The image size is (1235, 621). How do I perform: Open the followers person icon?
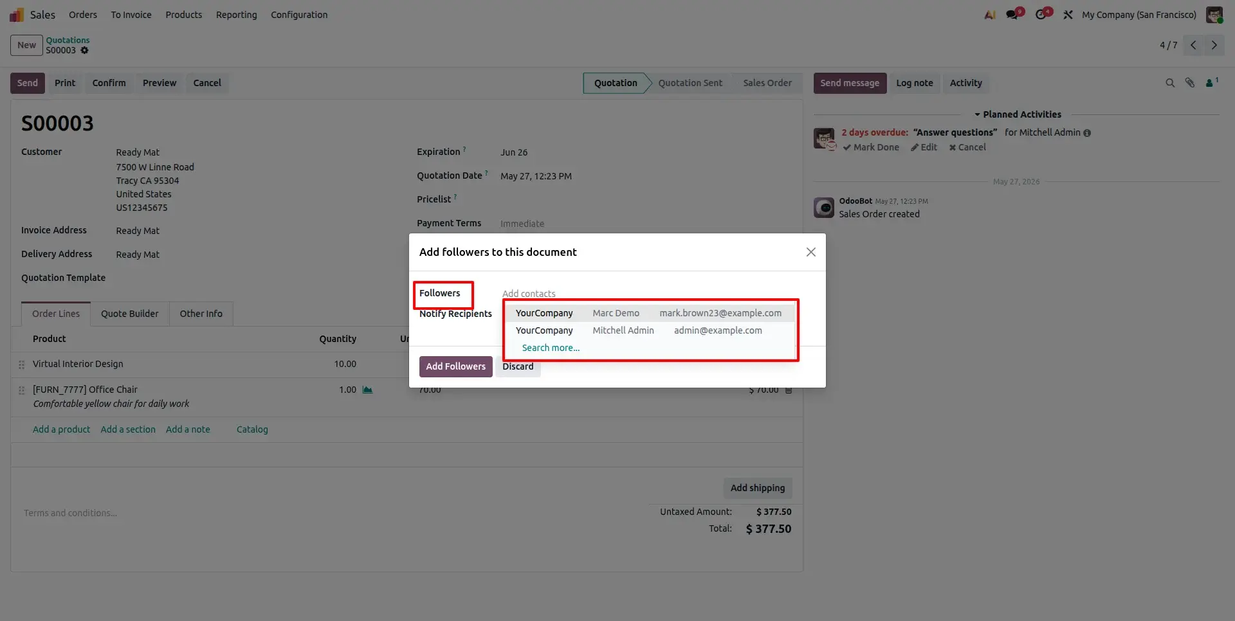point(1211,83)
